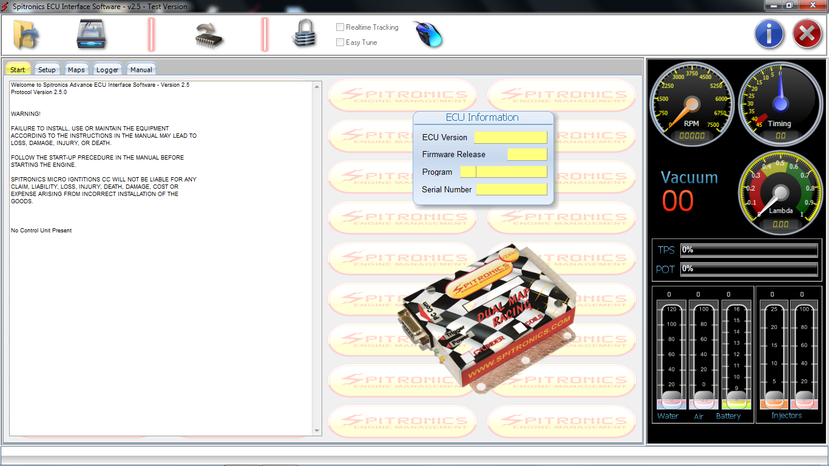The image size is (829, 466).
Task: Click the 'No Control Unit Present' text
Action: pos(41,231)
